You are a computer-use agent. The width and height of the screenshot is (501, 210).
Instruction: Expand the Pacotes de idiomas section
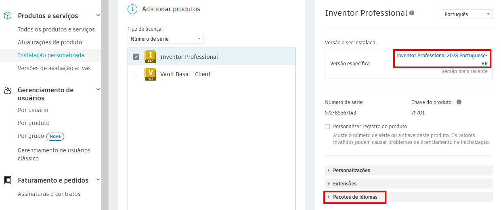point(355,197)
